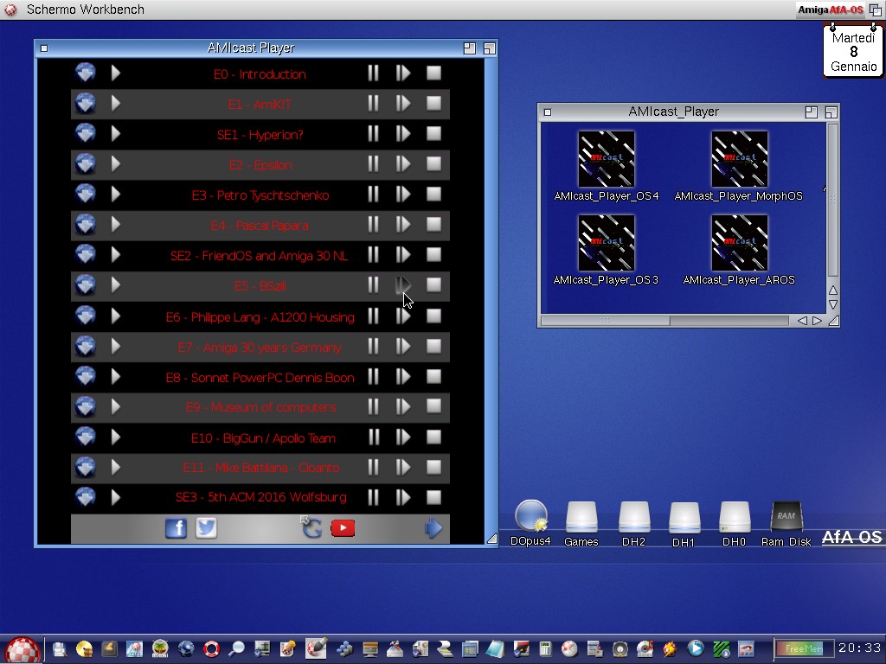The height and width of the screenshot is (664, 886).
Task: Open the AMIcast_Player_MorphOS icon
Action: (x=739, y=159)
